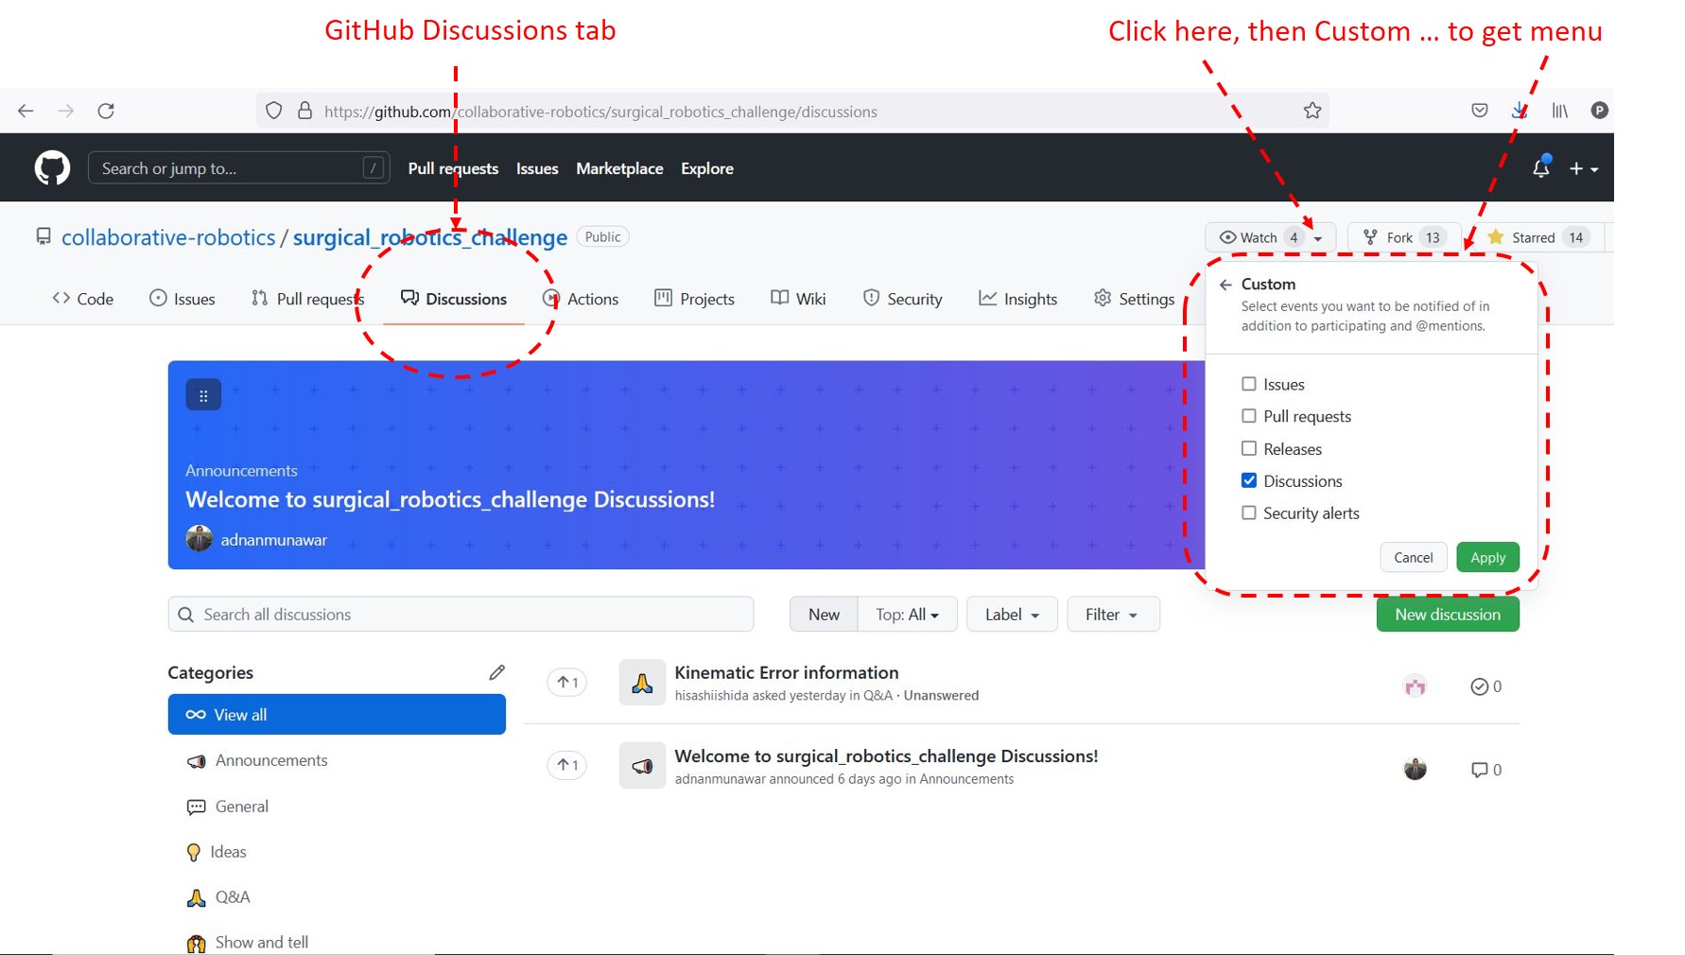Click the Cancel button
1685x955 pixels.
point(1413,558)
